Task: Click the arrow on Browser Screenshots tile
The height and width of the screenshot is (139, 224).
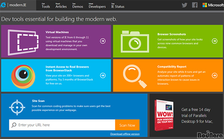Action: pyautogui.click(x=215, y=41)
